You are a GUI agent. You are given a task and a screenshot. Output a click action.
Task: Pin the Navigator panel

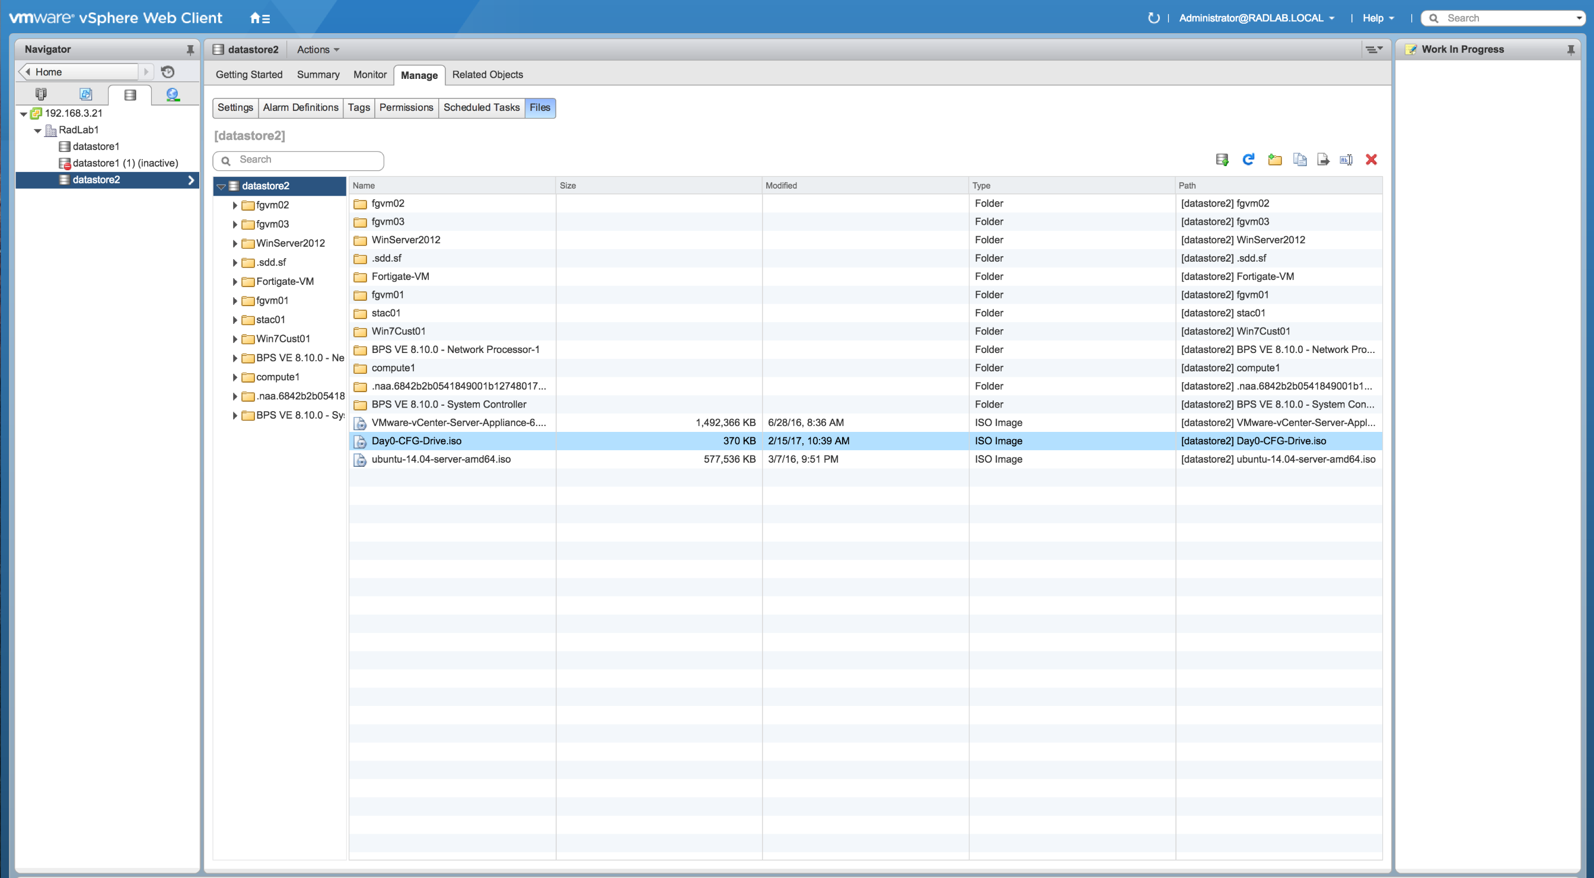pyautogui.click(x=190, y=49)
